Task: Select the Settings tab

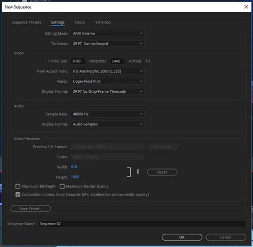Action: tap(58, 22)
